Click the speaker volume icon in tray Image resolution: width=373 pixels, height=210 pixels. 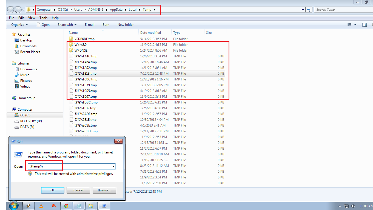(x=353, y=206)
